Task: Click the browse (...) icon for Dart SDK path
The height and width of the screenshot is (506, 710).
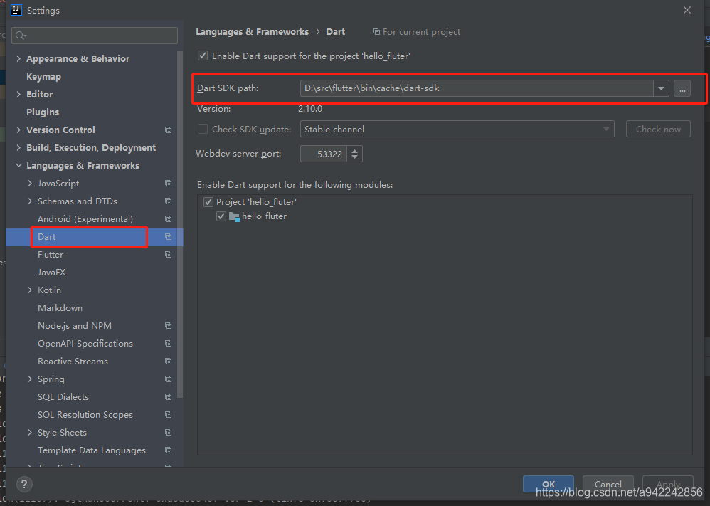Action: tap(682, 88)
